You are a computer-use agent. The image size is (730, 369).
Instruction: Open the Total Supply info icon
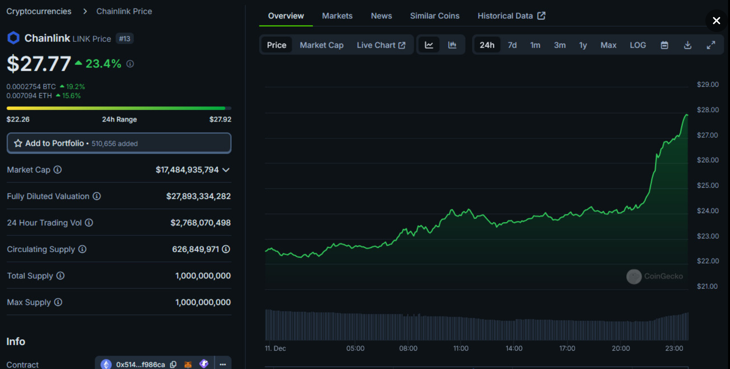pos(60,276)
